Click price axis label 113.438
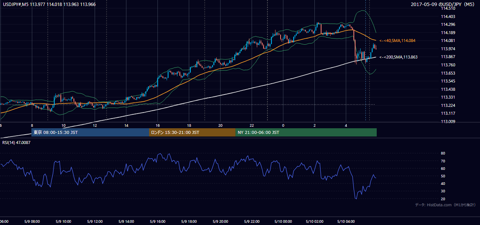 pyautogui.click(x=448, y=89)
